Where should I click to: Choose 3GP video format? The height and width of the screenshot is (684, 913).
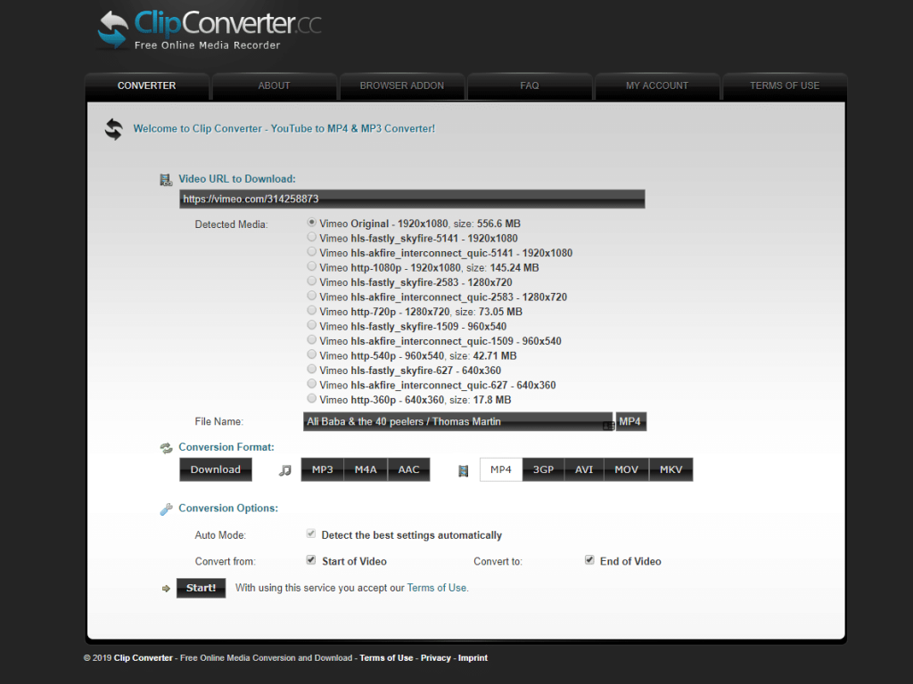coord(543,470)
